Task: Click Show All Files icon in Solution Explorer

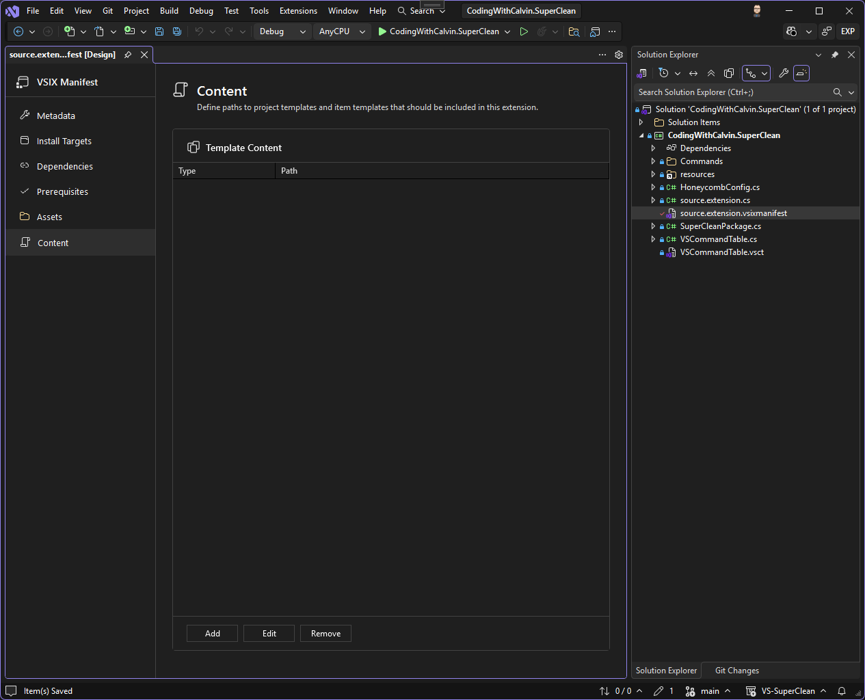Action: [729, 73]
